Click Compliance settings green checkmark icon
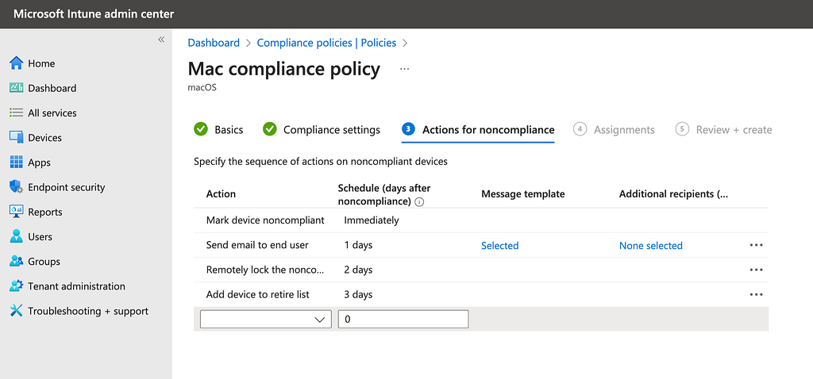 tap(270, 129)
